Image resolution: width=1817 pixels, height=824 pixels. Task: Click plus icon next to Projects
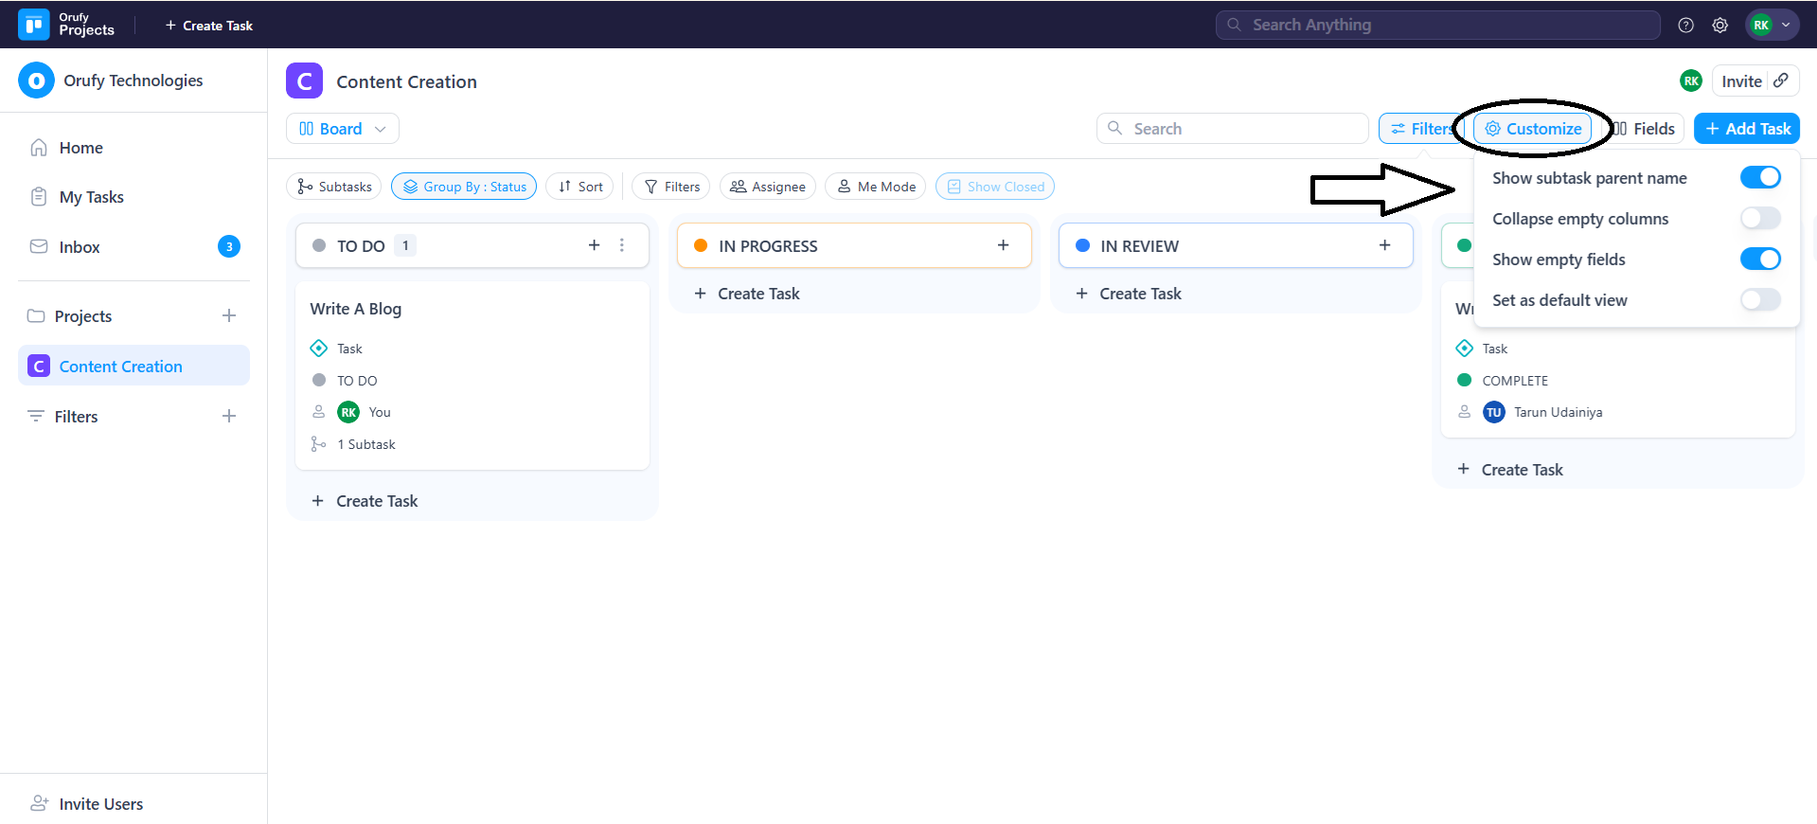(229, 315)
